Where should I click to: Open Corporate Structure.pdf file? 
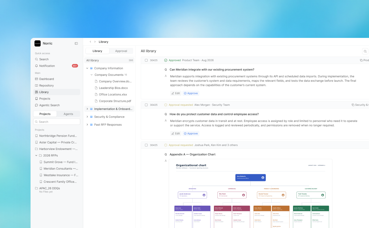[x=113, y=101]
